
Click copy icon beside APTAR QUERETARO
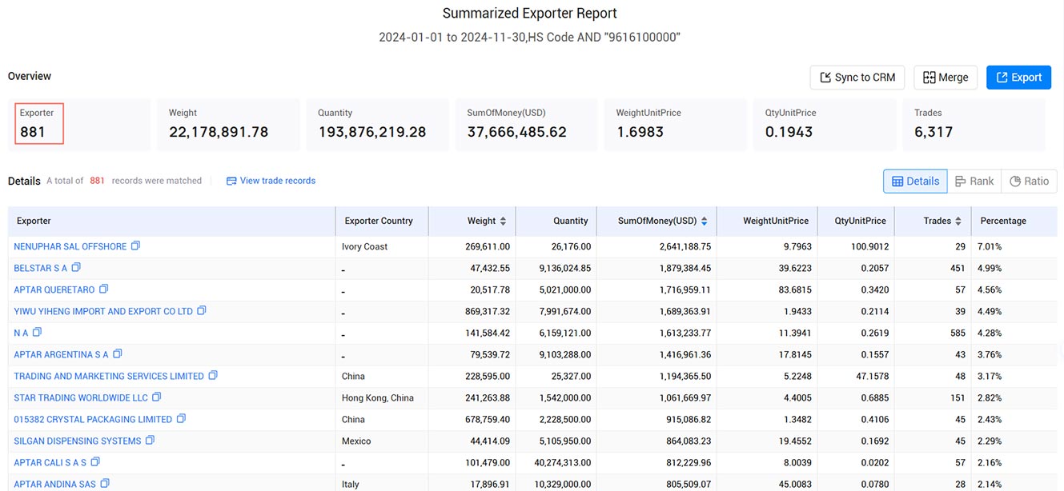103,289
